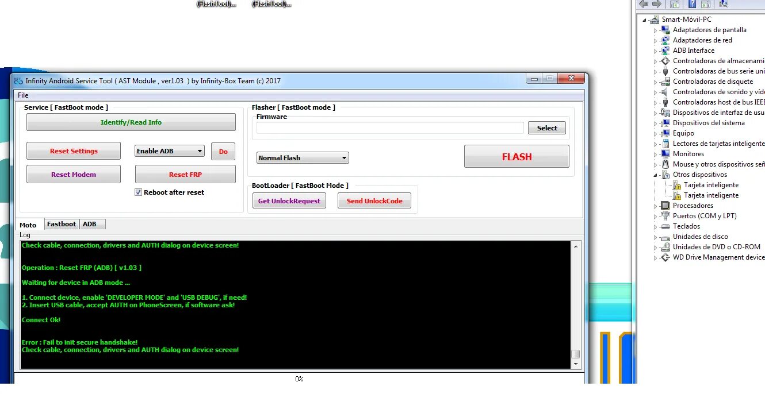This screenshot has width=765, height=394.
Task: Click the Equipo device icon
Action: point(665,133)
